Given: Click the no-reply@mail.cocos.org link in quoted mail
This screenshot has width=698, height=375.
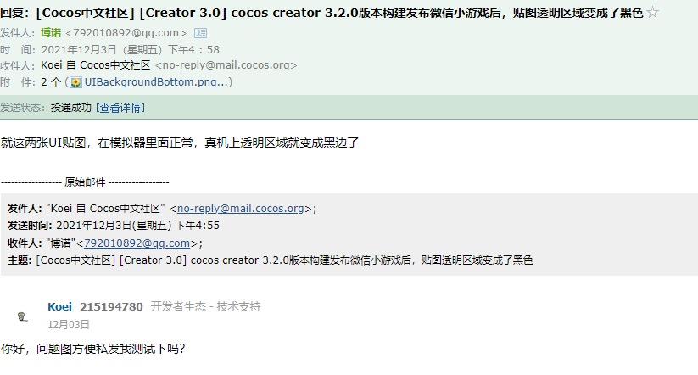Looking at the screenshot, I should [x=240, y=209].
